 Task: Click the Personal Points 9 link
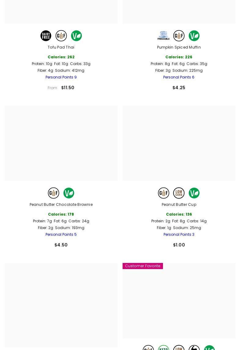click(x=61, y=77)
